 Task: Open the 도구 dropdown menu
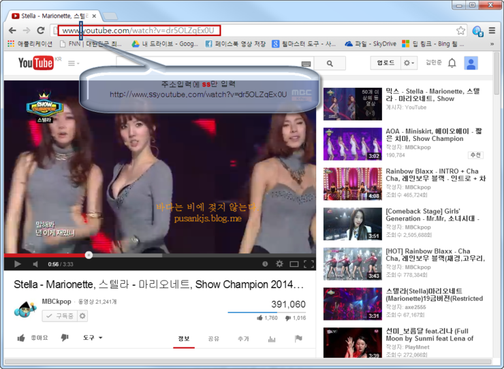93,338
